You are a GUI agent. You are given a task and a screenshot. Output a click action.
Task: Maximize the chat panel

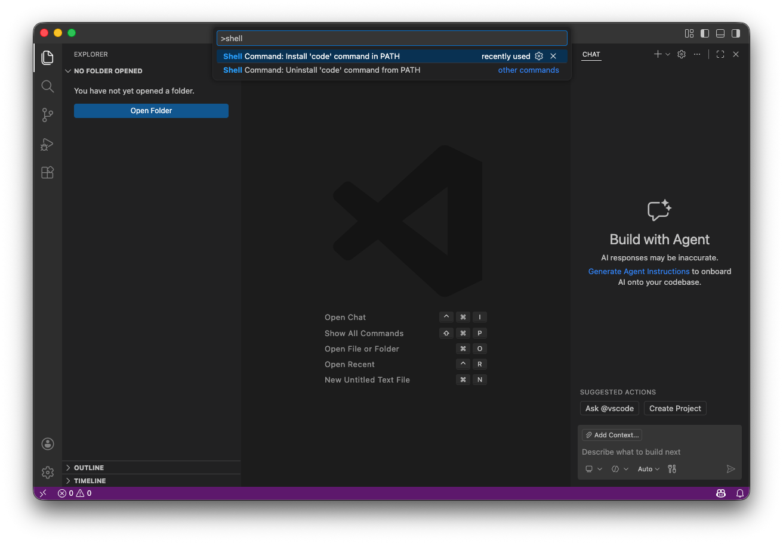(720, 54)
